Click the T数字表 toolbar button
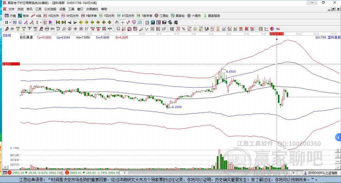341x183 pixels. (145, 16)
